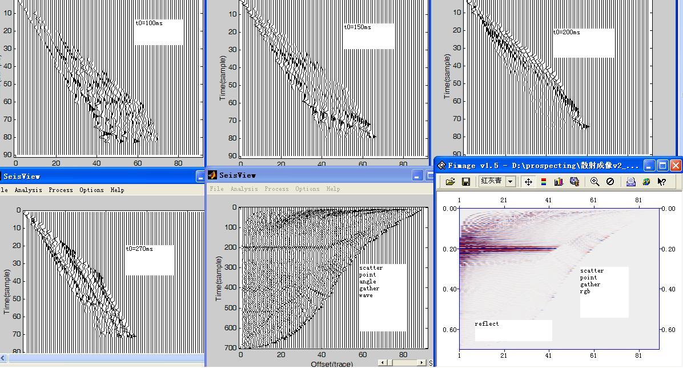Select the zoom magnifier tool
Screen dimensions: 683x368
(594, 182)
